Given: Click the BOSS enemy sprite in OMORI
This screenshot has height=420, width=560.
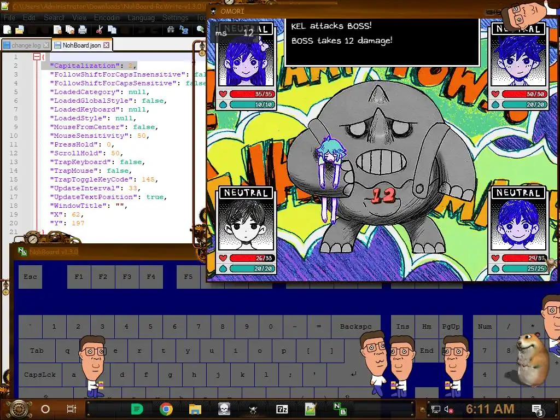Looking at the screenshot, I should click(x=381, y=166).
